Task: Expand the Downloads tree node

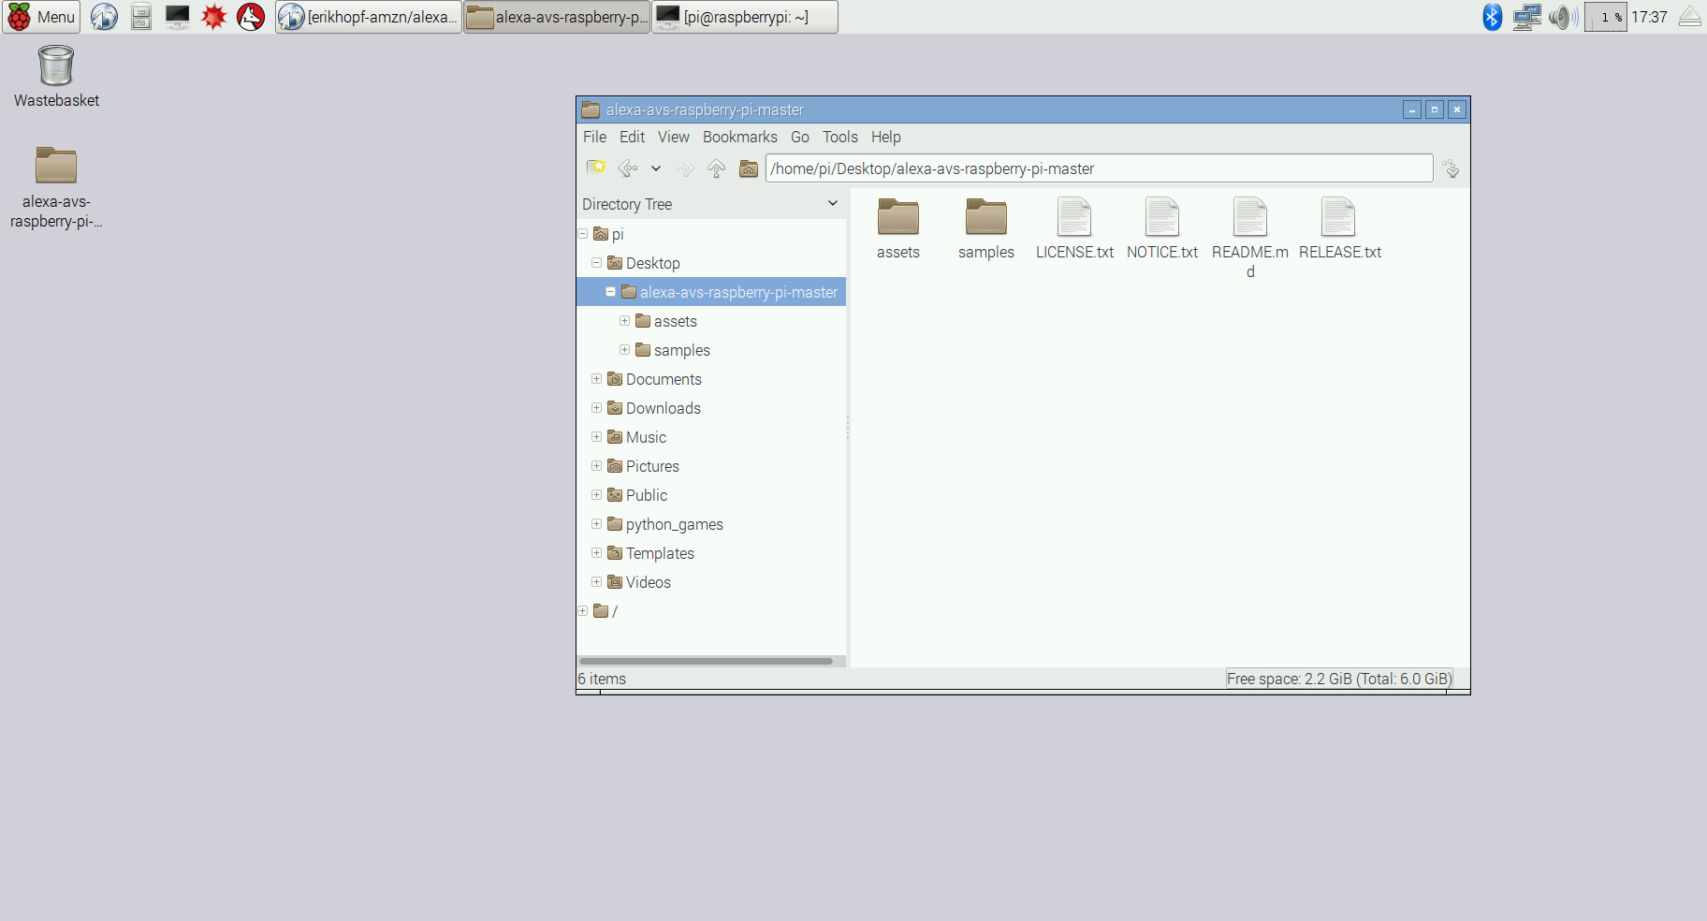Action: pyautogui.click(x=596, y=408)
